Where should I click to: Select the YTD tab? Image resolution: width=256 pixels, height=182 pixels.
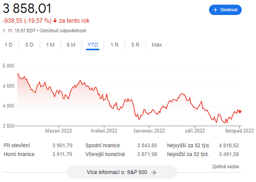coord(93,45)
